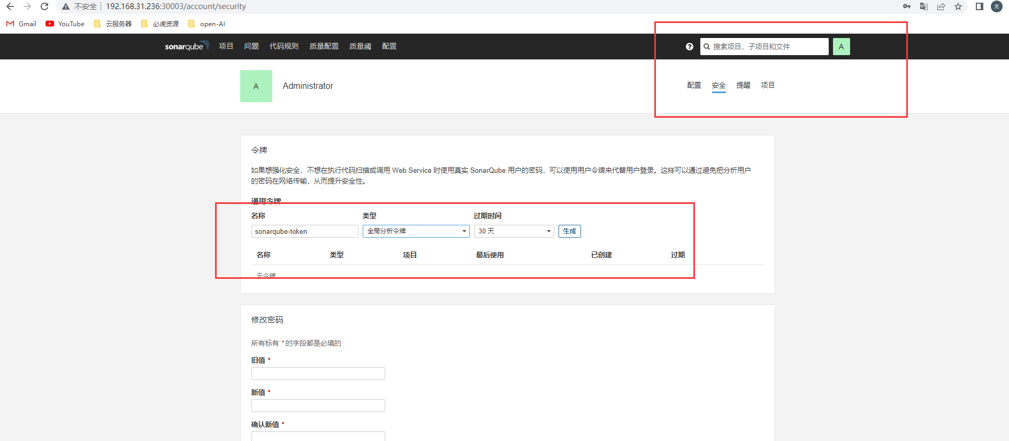
Task: Click the 最后使用 column header
Action: 490,255
